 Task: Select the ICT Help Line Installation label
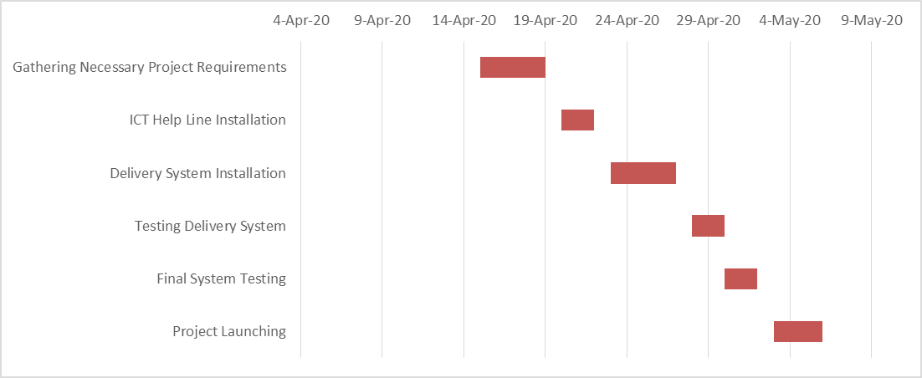(x=207, y=120)
